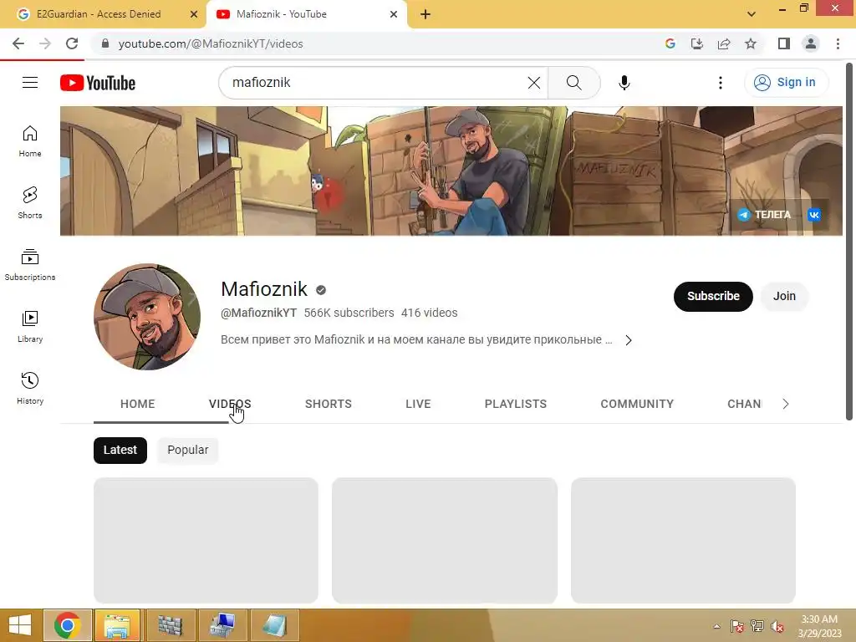This screenshot has height=642, width=856.
Task: Click the magnifier search button
Action: 573,83
